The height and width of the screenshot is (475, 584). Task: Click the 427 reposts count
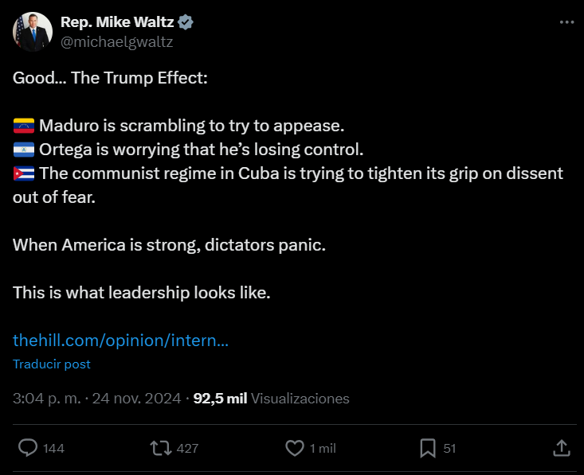click(187, 449)
